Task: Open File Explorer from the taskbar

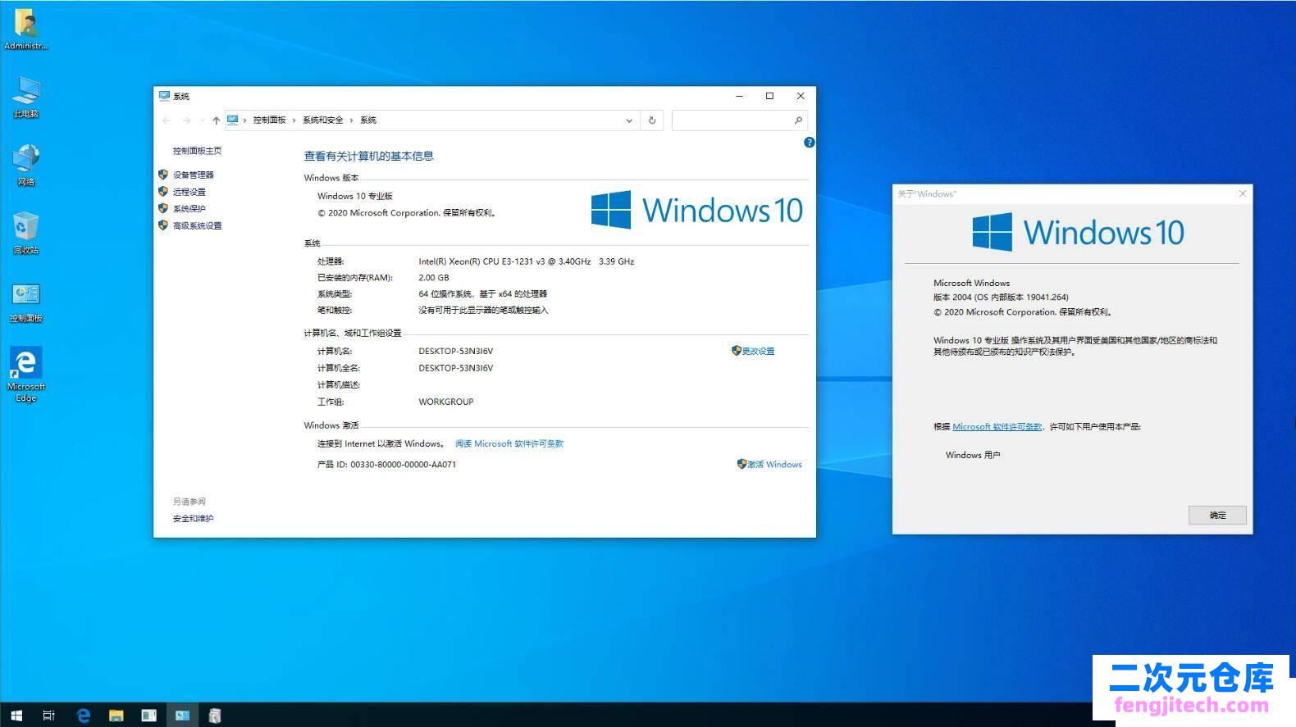Action: pyautogui.click(x=116, y=716)
